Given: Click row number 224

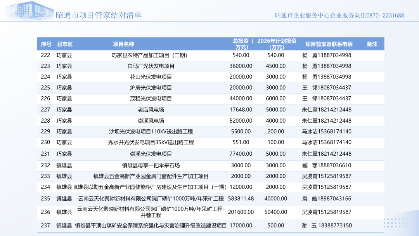Looking at the screenshot, I should point(45,77).
